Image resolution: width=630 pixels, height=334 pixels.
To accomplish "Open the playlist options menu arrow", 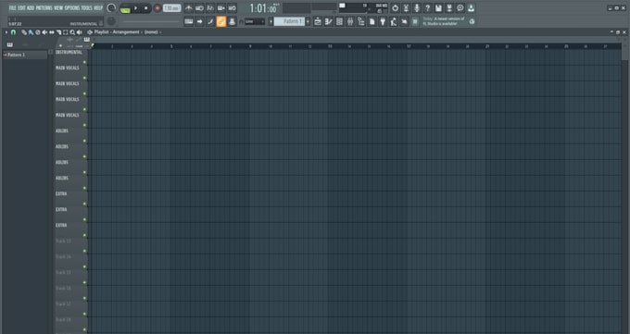I will 6,32.
